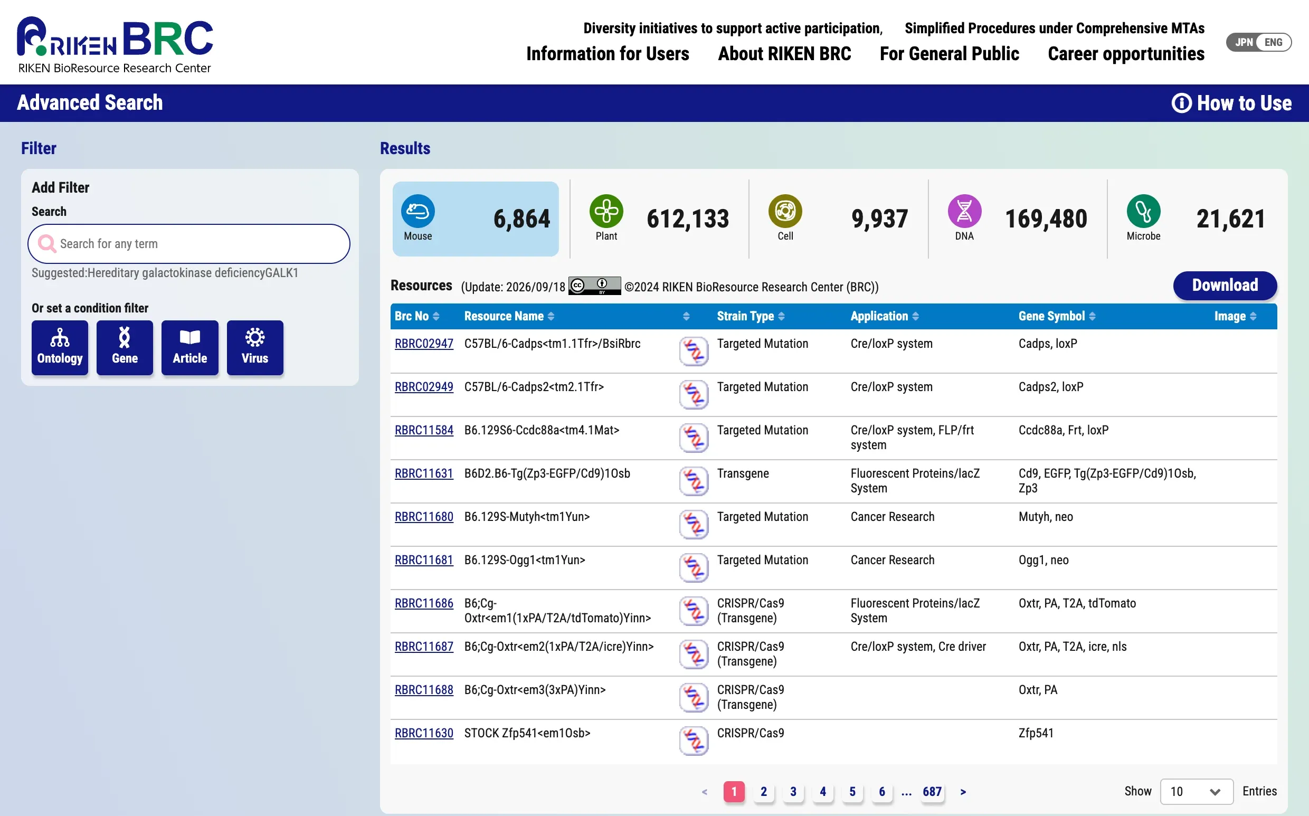Select the Mouse resource category icon
1309x816 pixels.
click(x=418, y=211)
